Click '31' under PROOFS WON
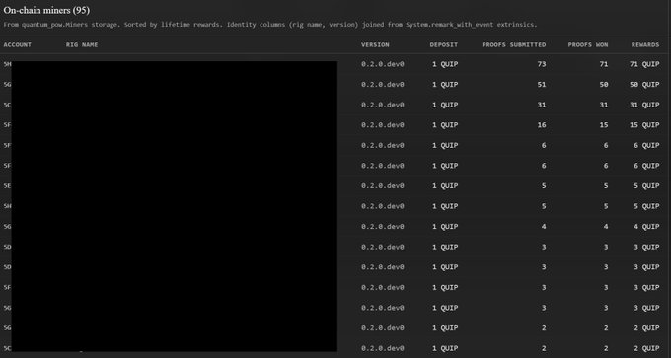Image resolution: width=671 pixels, height=358 pixels. coord(603,105)
